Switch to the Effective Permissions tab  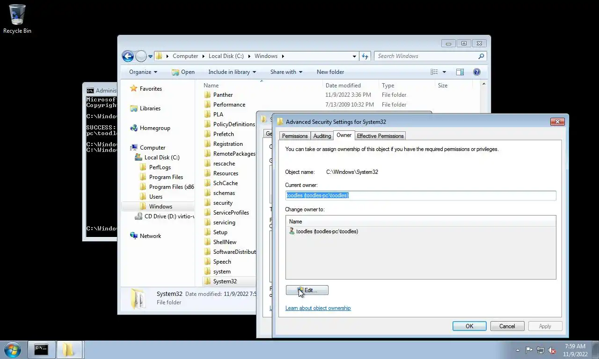tap(380, 136)
